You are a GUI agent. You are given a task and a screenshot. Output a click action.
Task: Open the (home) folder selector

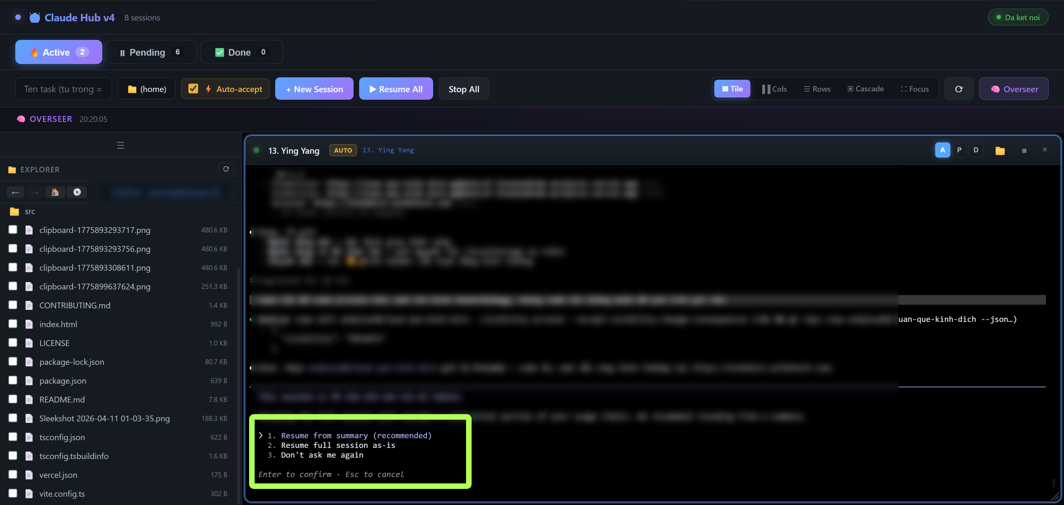[147, 89]
